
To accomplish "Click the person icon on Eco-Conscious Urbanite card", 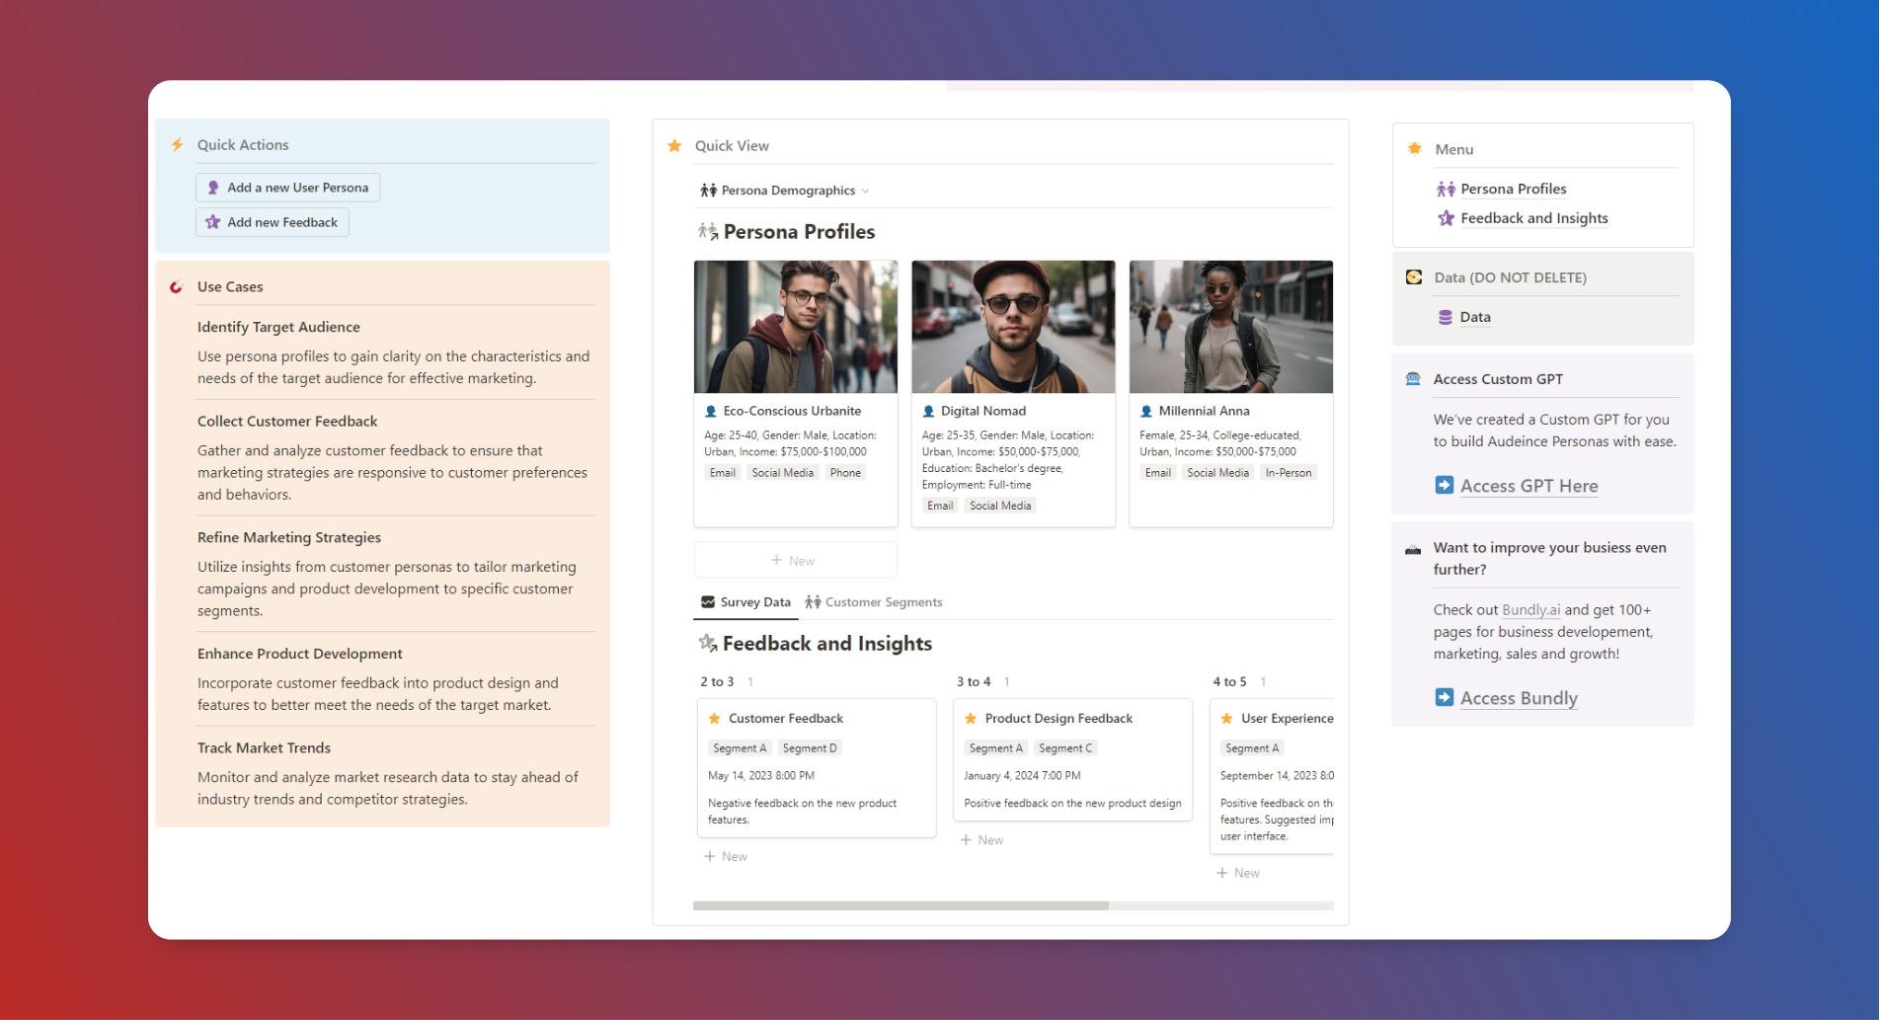I will pyautogui.click(x=711, y=412).
